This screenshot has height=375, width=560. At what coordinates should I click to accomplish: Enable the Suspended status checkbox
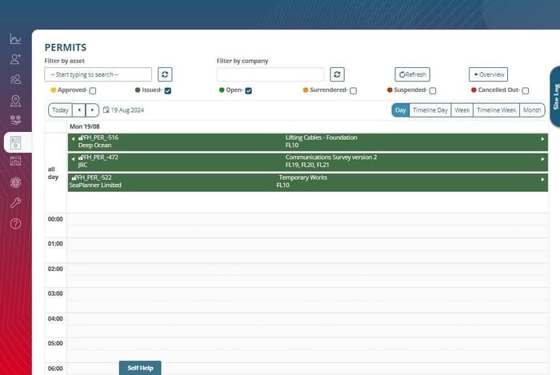tap(433, 90)
